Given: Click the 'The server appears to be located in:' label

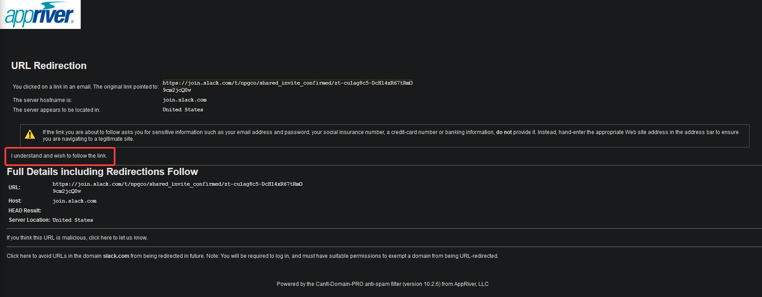Looking at the screenshot, I should pos(57,110).
